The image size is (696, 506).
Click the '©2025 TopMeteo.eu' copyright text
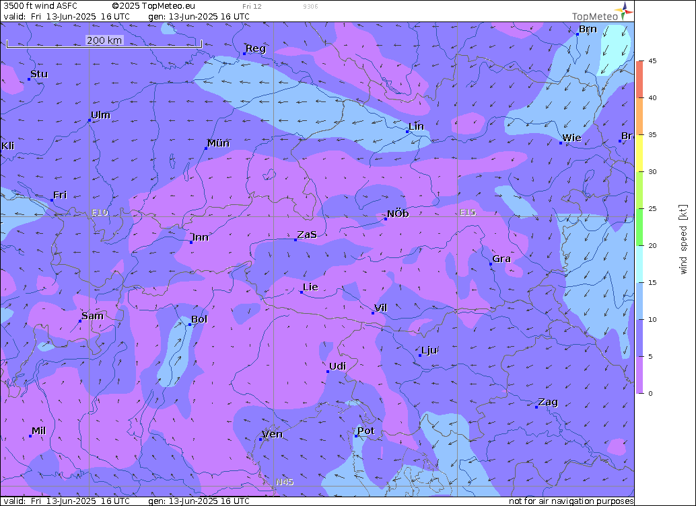pos(153,6)
